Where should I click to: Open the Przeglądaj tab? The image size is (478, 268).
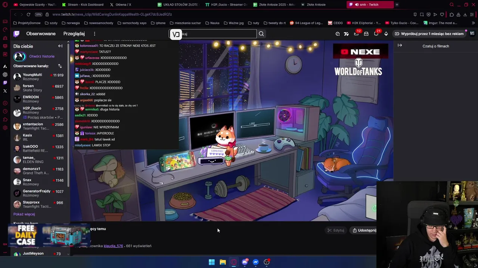(x=74, y=34)
